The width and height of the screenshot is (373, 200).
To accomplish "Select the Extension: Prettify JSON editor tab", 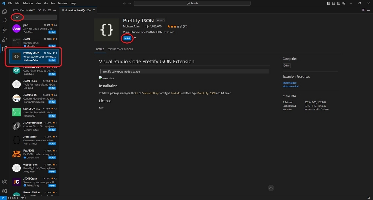I will tap(78, 10).
